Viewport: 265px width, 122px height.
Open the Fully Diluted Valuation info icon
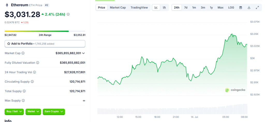[38, 63]
